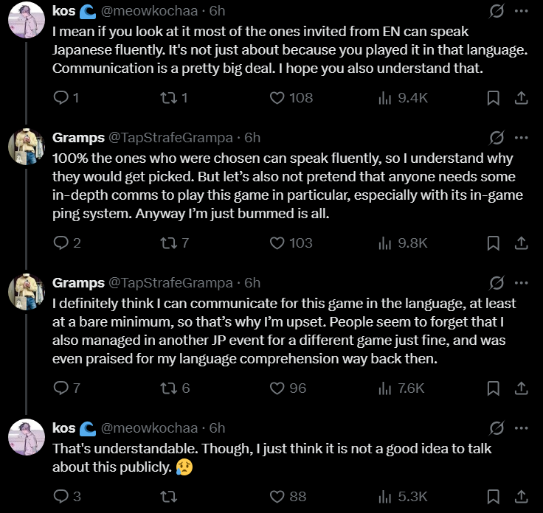Screen dimensions: 543x513
Task: View analytics showing 9.4K views
Action: (x=403, y=98)
